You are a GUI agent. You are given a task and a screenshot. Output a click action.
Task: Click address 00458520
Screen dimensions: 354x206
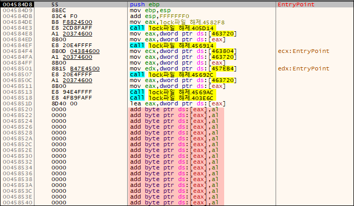coord(17,110)
